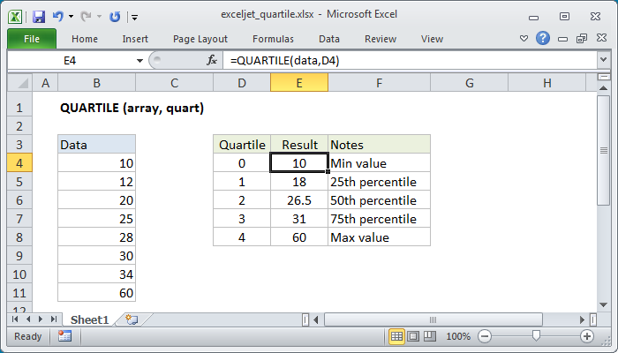Image resolution: width=618 pixels, height=353 pixels.
Task: Switch to the Home ribbon tab
Action: pos(85,39)
